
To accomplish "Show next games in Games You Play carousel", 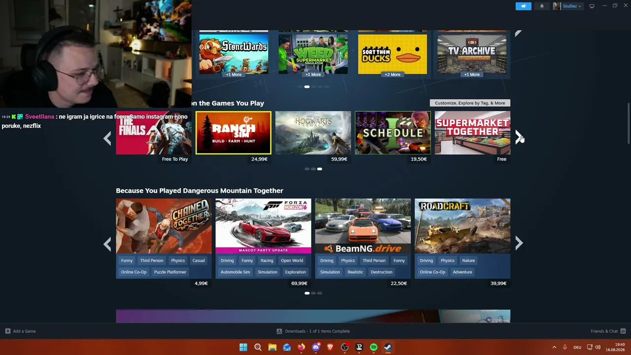I will click(x=519, y=138).
